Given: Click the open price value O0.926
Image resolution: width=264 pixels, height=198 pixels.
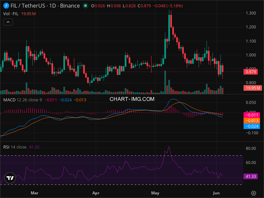Looking at the screenshot, I should coord(98,6).
